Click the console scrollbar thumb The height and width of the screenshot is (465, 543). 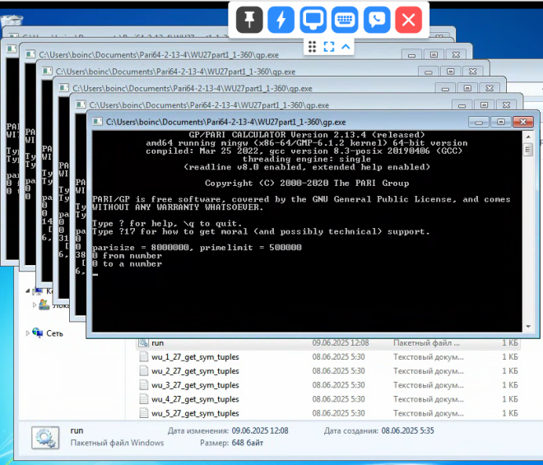click(528, 150)
